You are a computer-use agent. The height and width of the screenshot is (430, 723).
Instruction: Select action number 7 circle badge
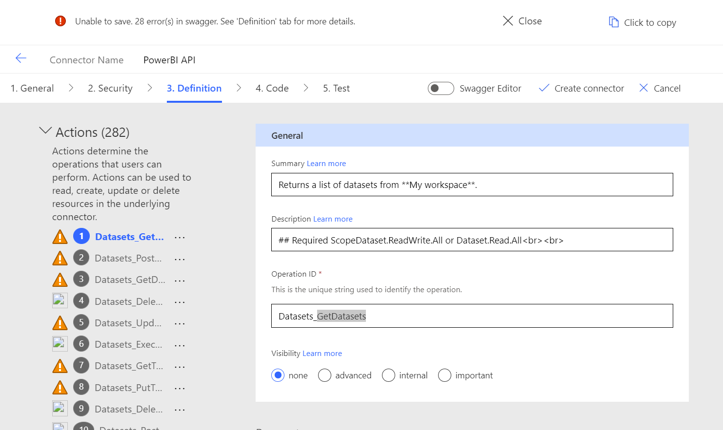click(81, 365)
